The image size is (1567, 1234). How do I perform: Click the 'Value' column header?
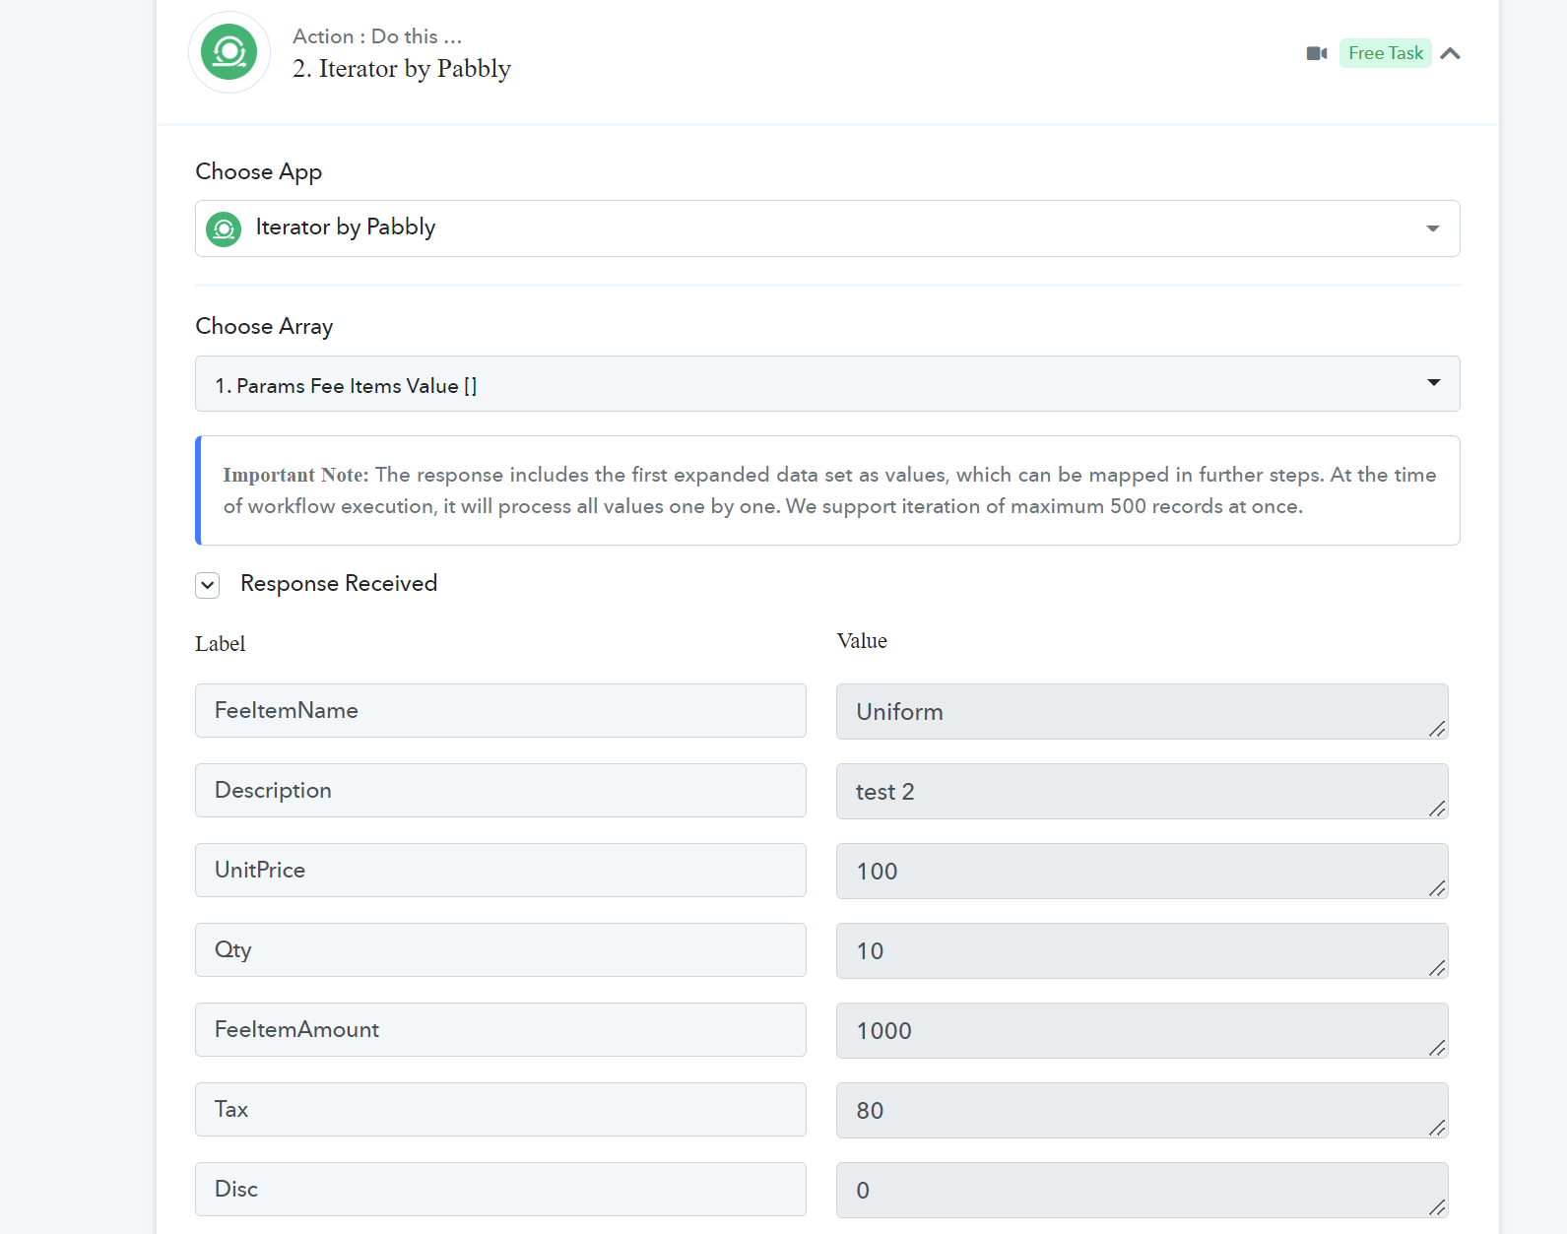click(x=862, y=641)
